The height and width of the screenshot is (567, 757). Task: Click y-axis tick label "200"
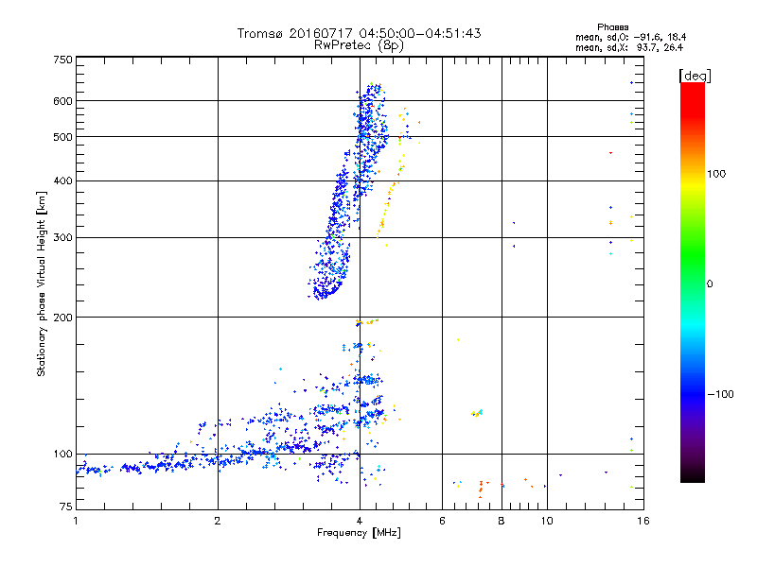click(x=62, y=318)
